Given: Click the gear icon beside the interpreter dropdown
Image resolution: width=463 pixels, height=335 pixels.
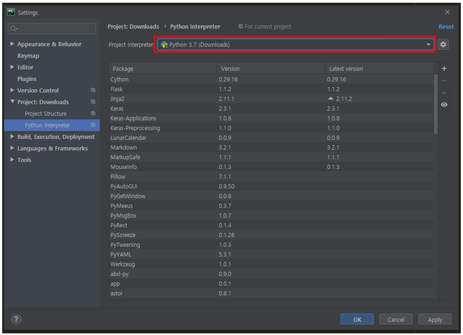Looking at the screenshot, I should tap(443, 45).
